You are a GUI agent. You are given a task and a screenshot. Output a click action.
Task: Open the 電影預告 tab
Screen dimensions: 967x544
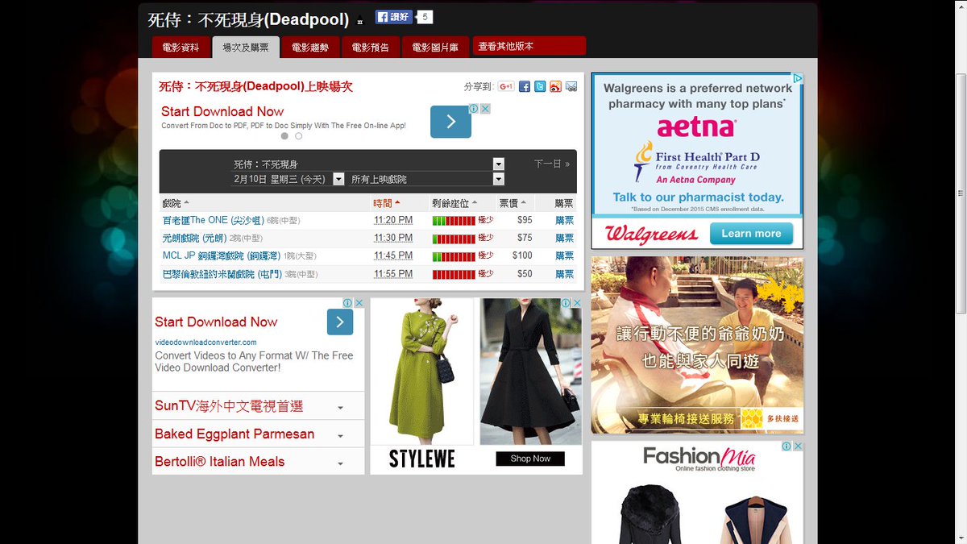[371, 48]
